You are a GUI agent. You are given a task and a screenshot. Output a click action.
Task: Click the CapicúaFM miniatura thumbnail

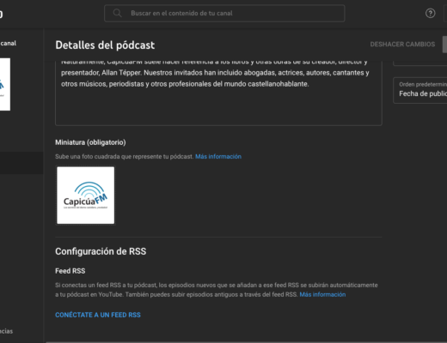tap(85, 196)
